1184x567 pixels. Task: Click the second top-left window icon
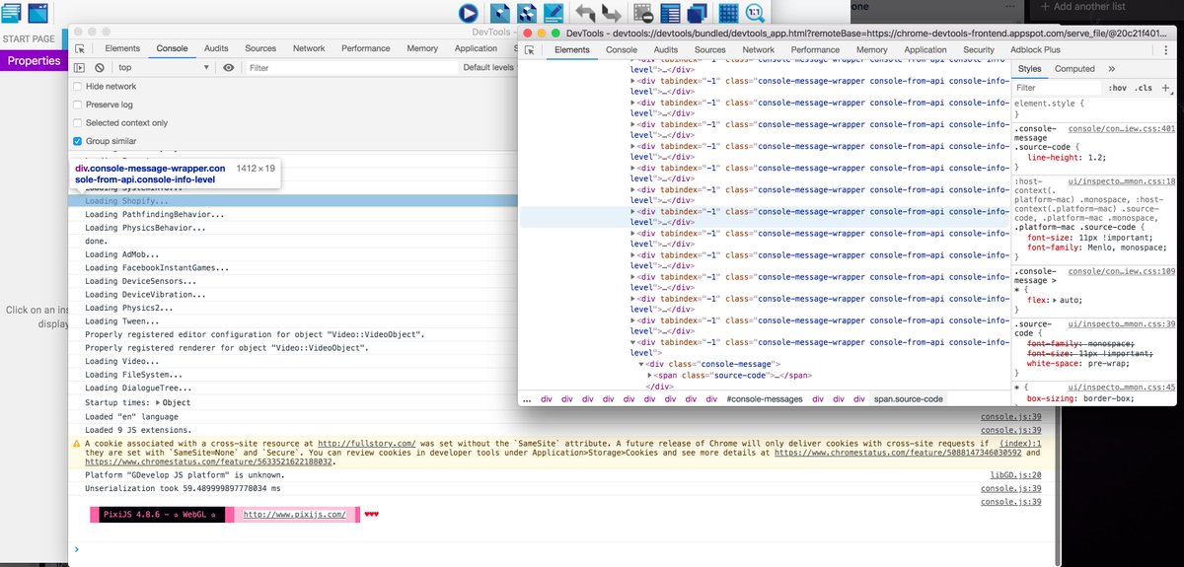pos(37,12)
